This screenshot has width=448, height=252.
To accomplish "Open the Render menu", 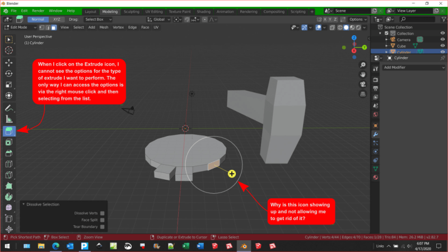I will coord(38,11).
